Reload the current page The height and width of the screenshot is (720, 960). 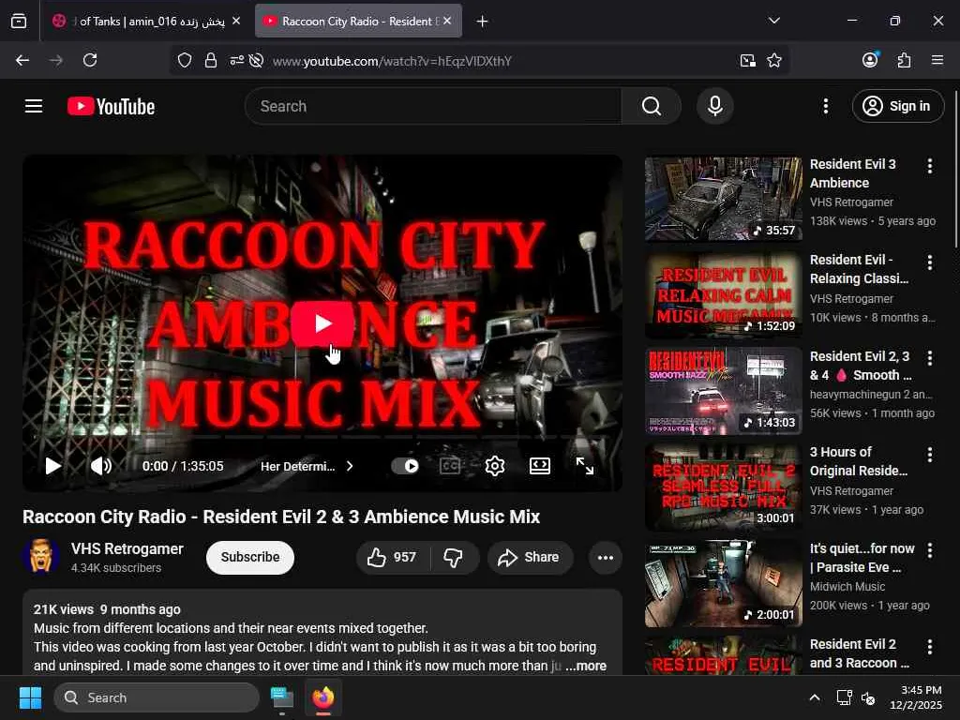pyautogui.click(x=90, y=60)
